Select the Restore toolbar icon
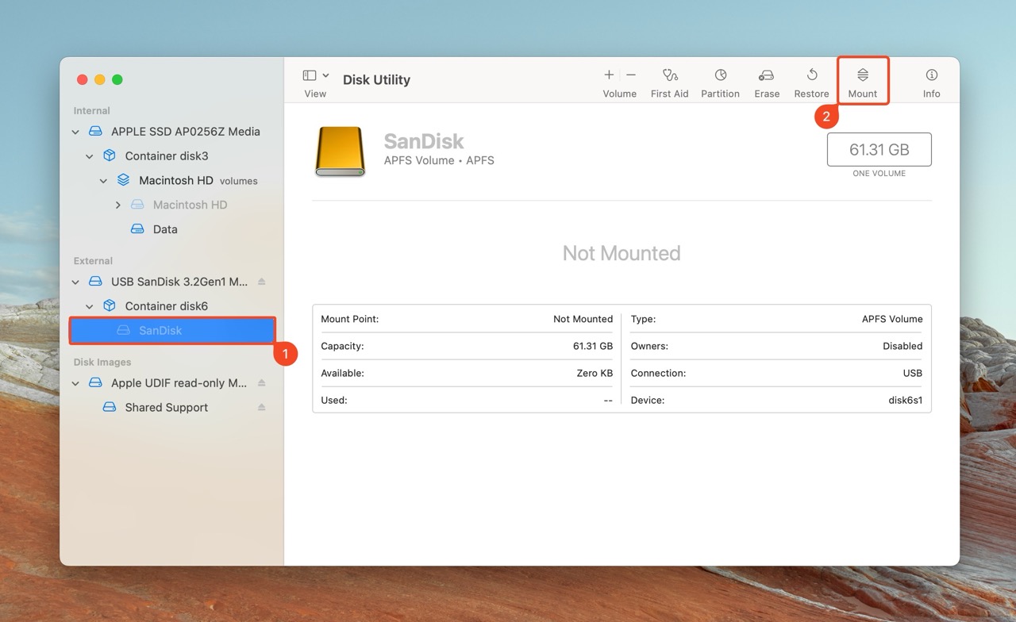 coord(811,75)
